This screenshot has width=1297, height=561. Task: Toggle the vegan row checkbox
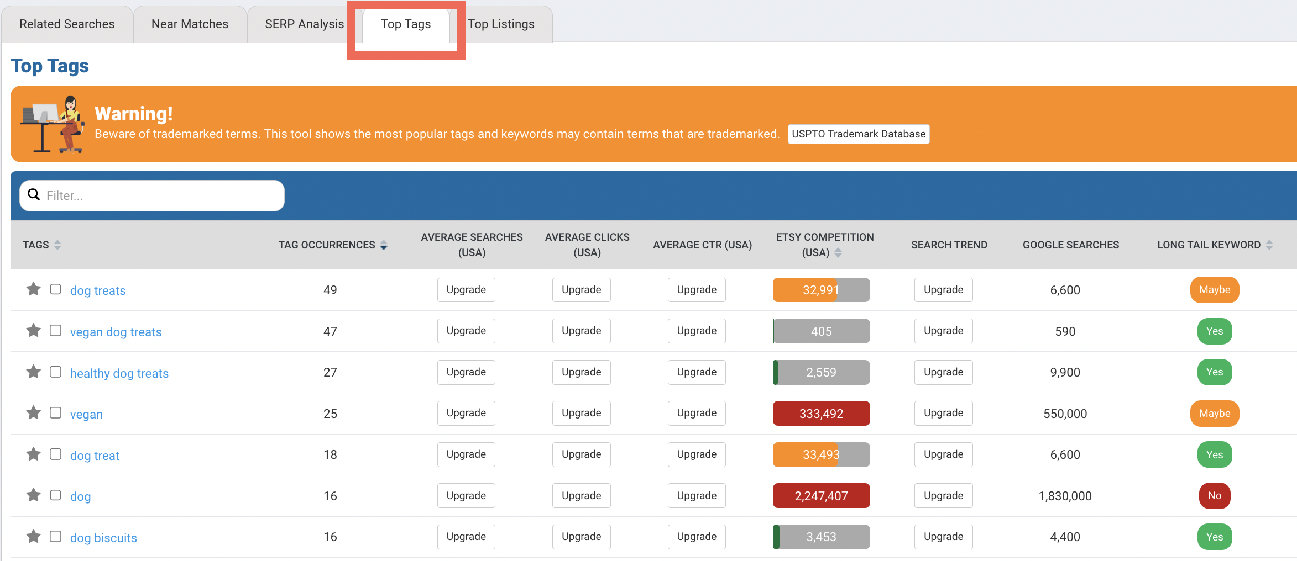coord(55,412)
